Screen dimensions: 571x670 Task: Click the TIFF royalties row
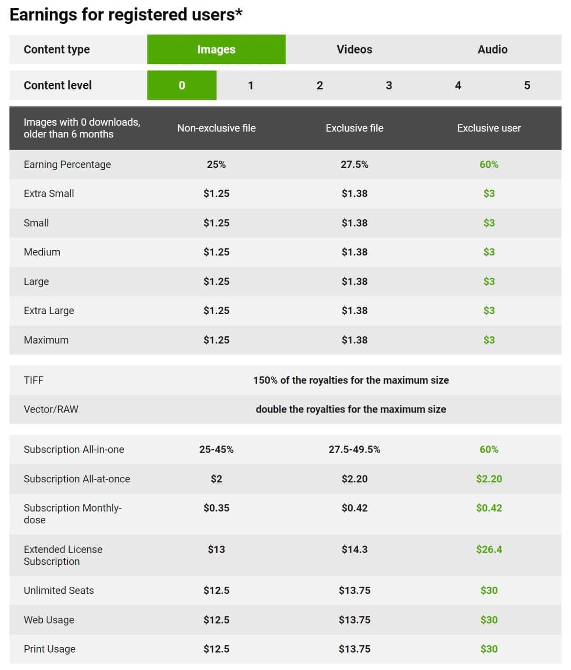click(x=285, y=380)
